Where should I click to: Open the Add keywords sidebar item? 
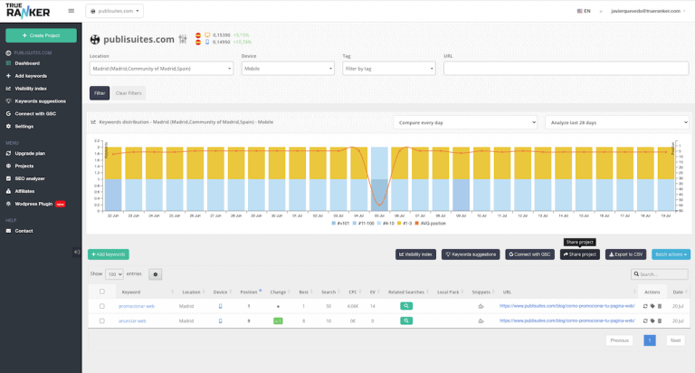(x=31, y=76)
